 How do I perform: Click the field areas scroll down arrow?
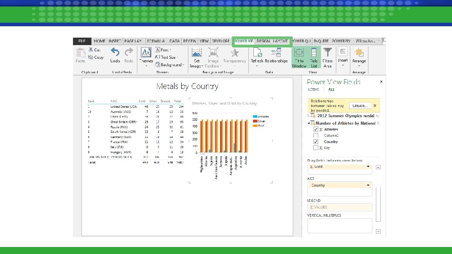(378, 232)
